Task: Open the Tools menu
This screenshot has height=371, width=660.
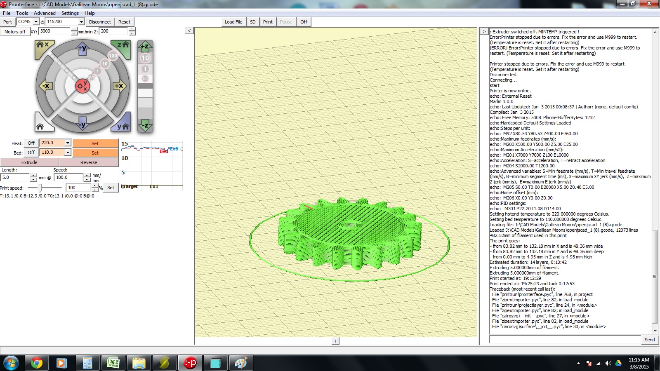Action: pyautogui.click(x=22, y=13)
